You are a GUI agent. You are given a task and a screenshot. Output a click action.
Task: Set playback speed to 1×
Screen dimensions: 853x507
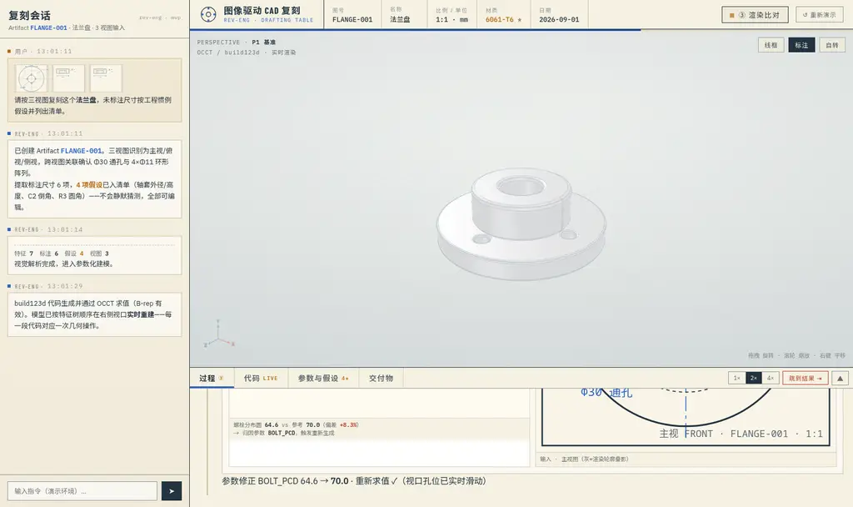[736, 378]
